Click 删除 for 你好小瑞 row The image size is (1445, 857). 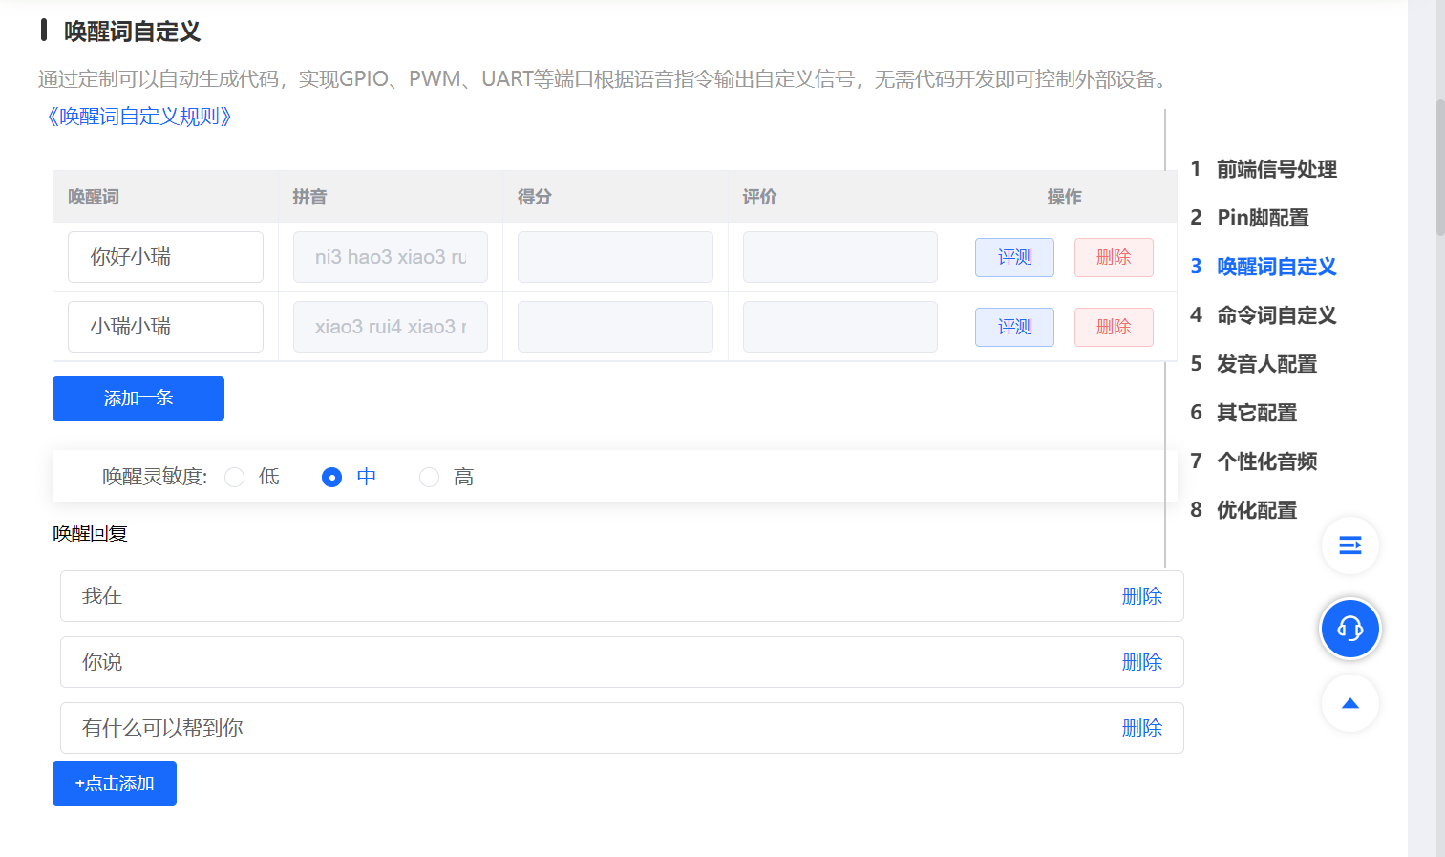point(1114,257)
